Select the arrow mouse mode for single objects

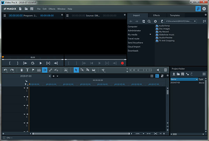click(x=76, y=70)
